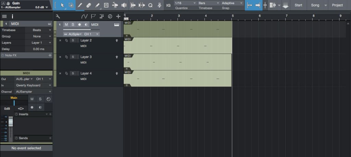The image size is (351, 157).
Task: Solo the MIDI track with S
Action: click(73, 25)
